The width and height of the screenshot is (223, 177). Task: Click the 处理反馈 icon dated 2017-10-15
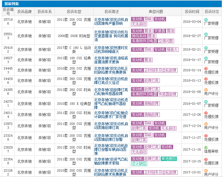click(x=206, y=159)
